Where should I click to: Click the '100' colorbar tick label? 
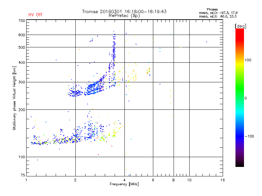(x=248, y=60)
